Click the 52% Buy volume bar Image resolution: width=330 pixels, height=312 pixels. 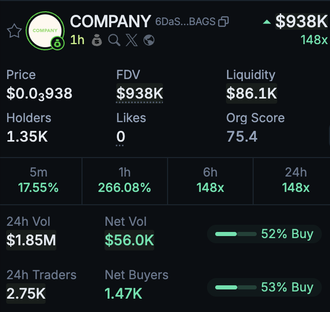[236, 234]
